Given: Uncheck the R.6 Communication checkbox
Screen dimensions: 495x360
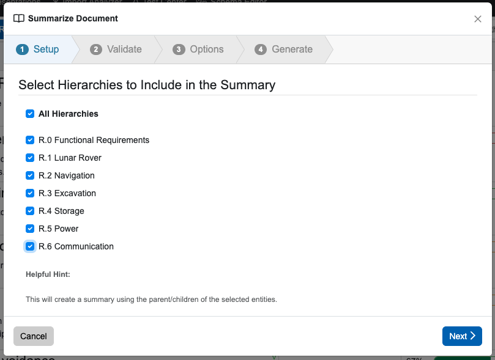Looking at the screenshot, I should tap(30, 246).
